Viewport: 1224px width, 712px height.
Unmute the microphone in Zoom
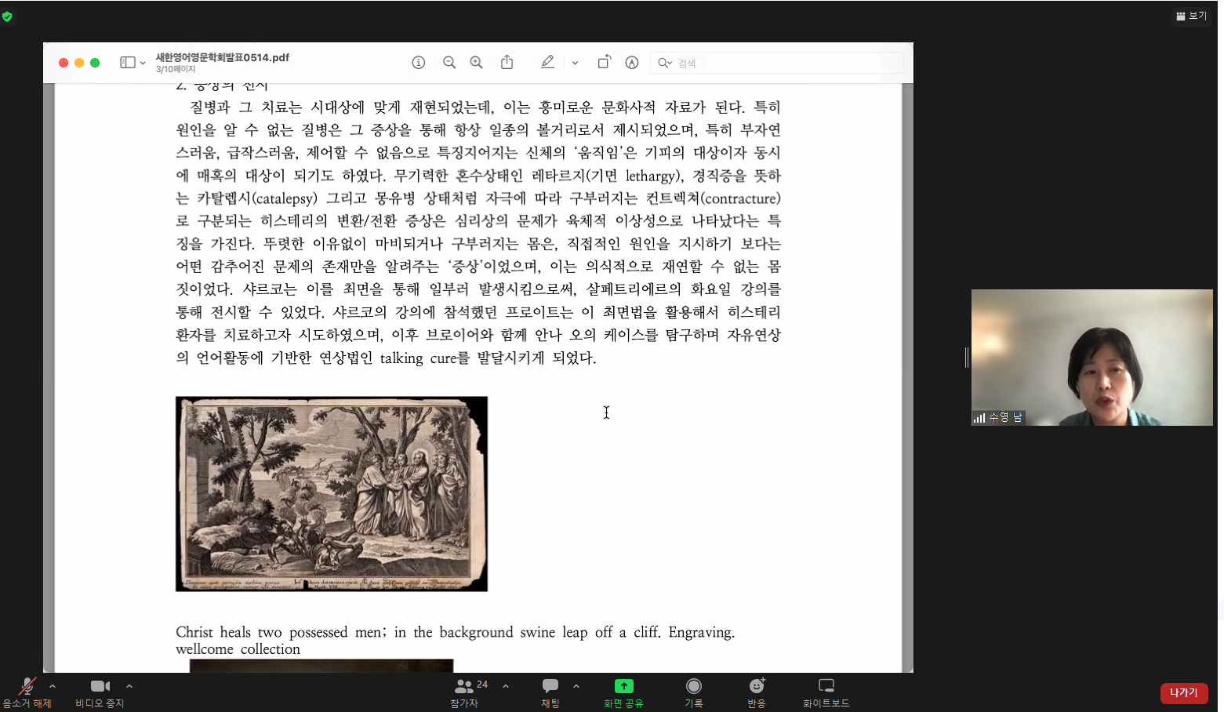[27, 692]
